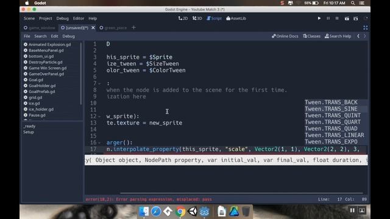The height and width of the screenshot is (219, 390).
Task: Click the script list vertical scrollbar
Action: (x=81, y=74)
